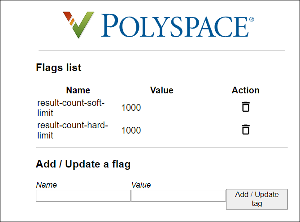Delete the result-count-hard-limit flag
This screenshot has width=300, height=222.
click(x=246, y=130)
